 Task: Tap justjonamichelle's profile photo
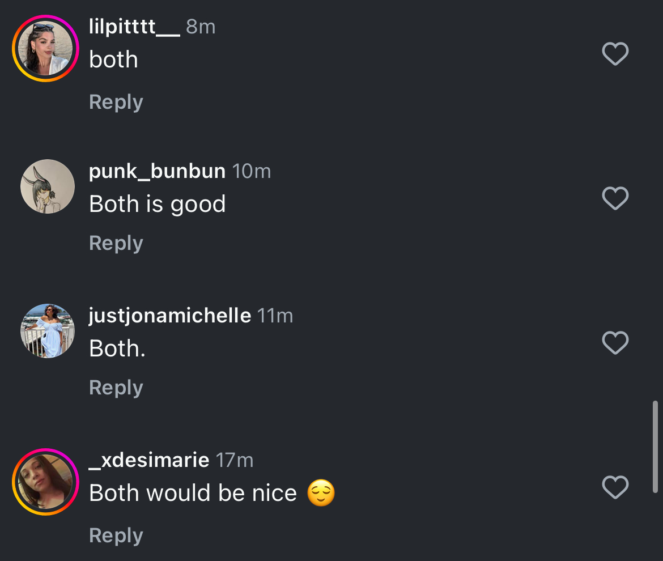pos(48,331)
